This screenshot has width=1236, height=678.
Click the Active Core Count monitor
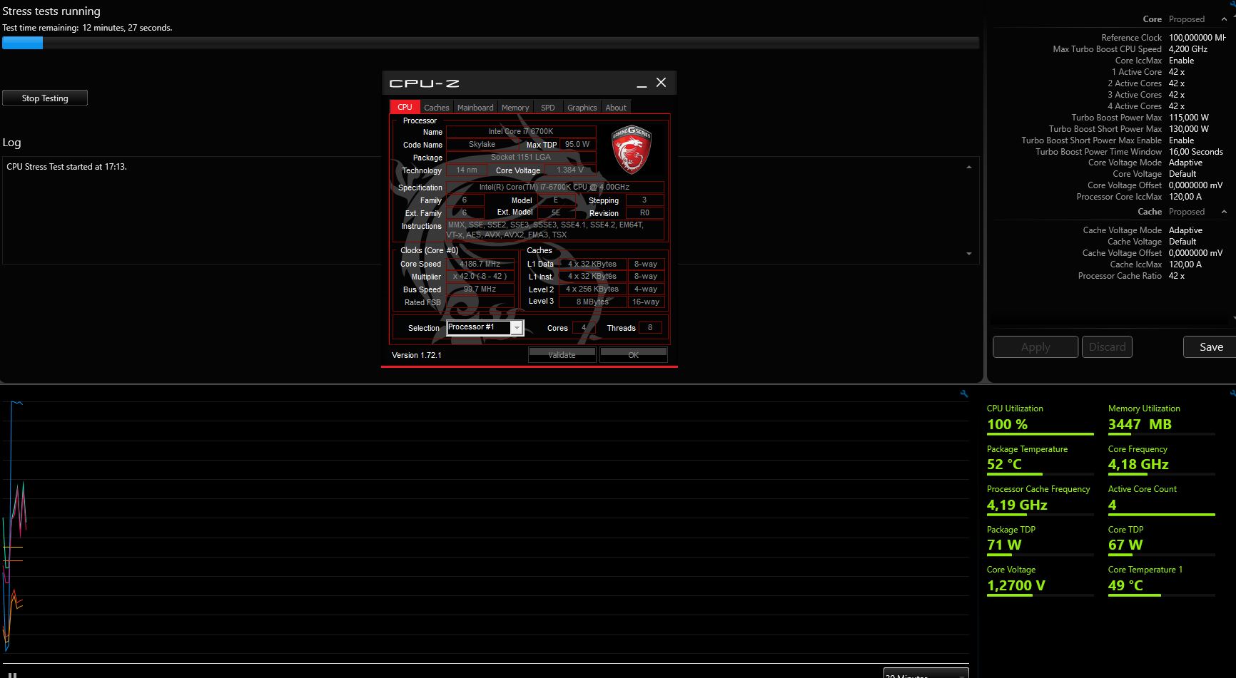coord(1161,499)
